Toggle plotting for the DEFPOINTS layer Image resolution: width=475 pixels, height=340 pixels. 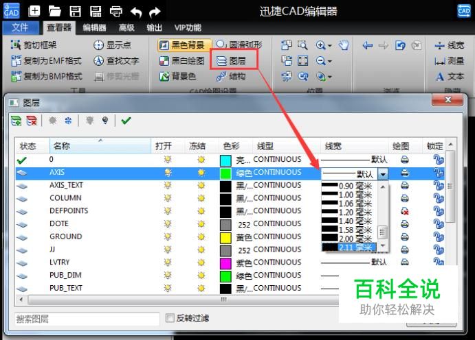405,211
